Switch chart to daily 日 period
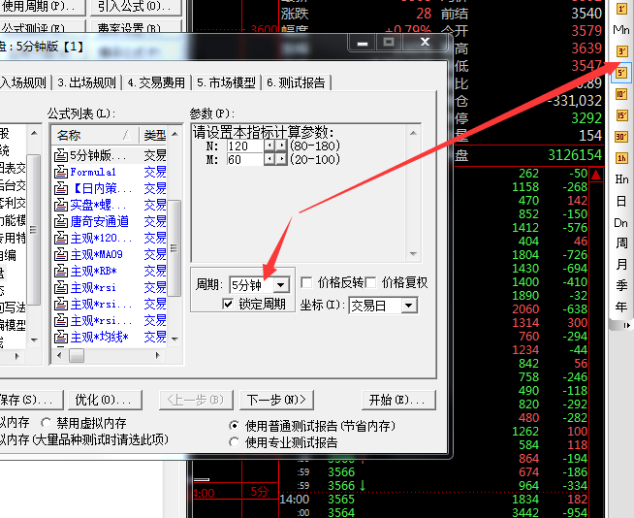Image resolution: width=634 pixels, height=518 pixels. (x=621, y=201)
